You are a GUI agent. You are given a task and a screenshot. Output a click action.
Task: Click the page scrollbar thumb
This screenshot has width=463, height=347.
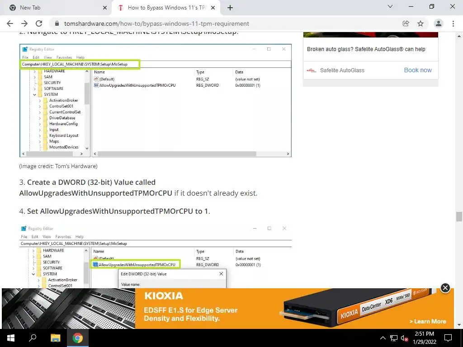tap(459, 216)
